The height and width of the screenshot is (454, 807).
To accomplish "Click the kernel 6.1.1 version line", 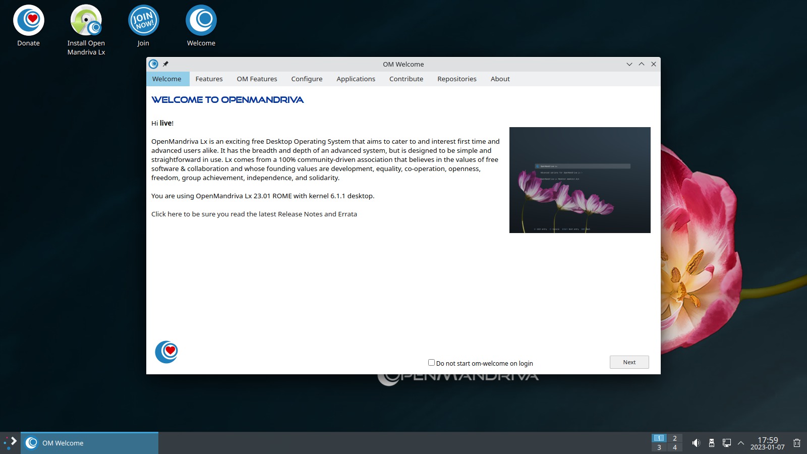I will tap(263, 196).
